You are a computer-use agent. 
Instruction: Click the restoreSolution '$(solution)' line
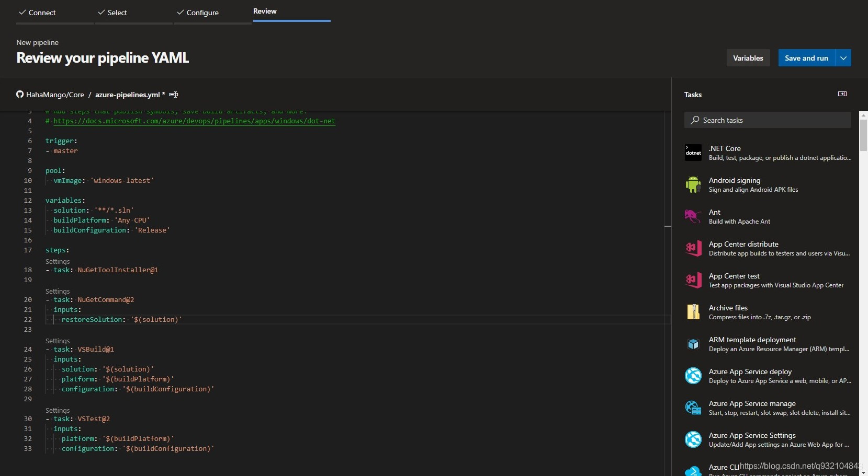click(x=121, y=319)
